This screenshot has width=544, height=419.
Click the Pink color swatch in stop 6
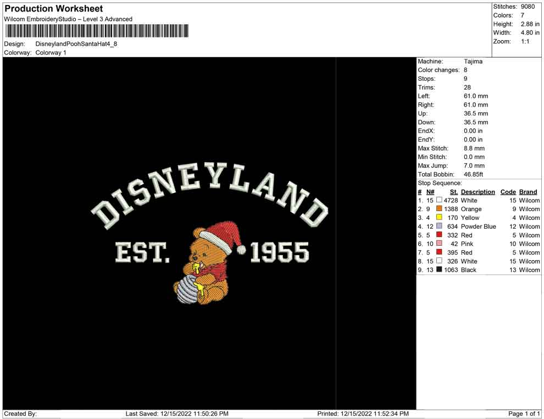click(439, 244)
